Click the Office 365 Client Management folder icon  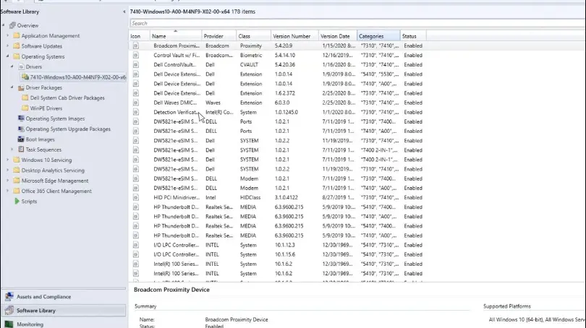point(17,191)
